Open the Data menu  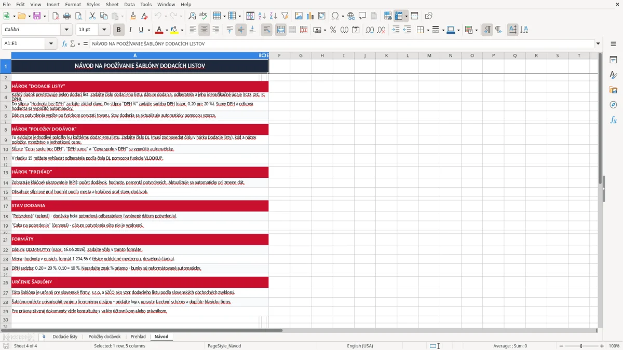click(129, 4)
